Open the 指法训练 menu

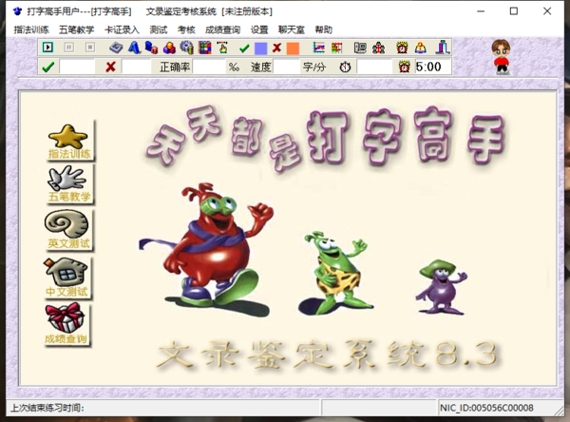tap(31, 29)
